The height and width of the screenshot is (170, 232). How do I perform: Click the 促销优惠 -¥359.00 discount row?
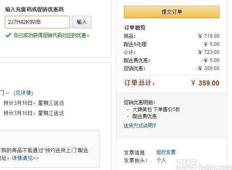[x=171, y=68]
